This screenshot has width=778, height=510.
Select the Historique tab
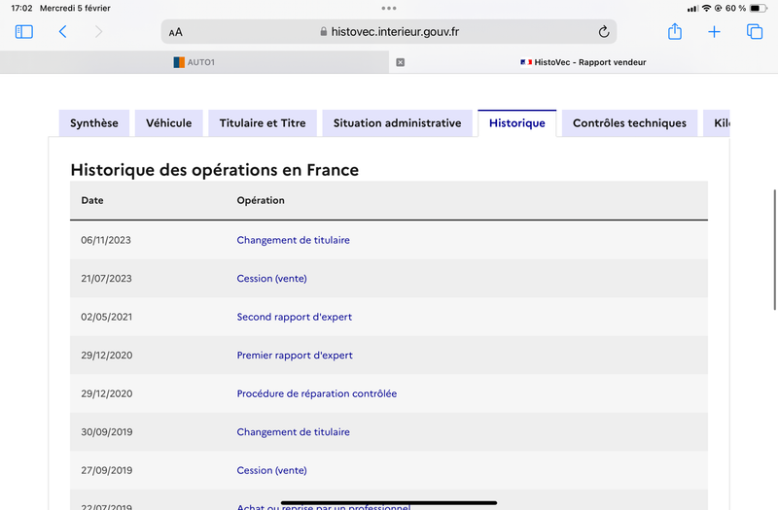tap(517, 123)
